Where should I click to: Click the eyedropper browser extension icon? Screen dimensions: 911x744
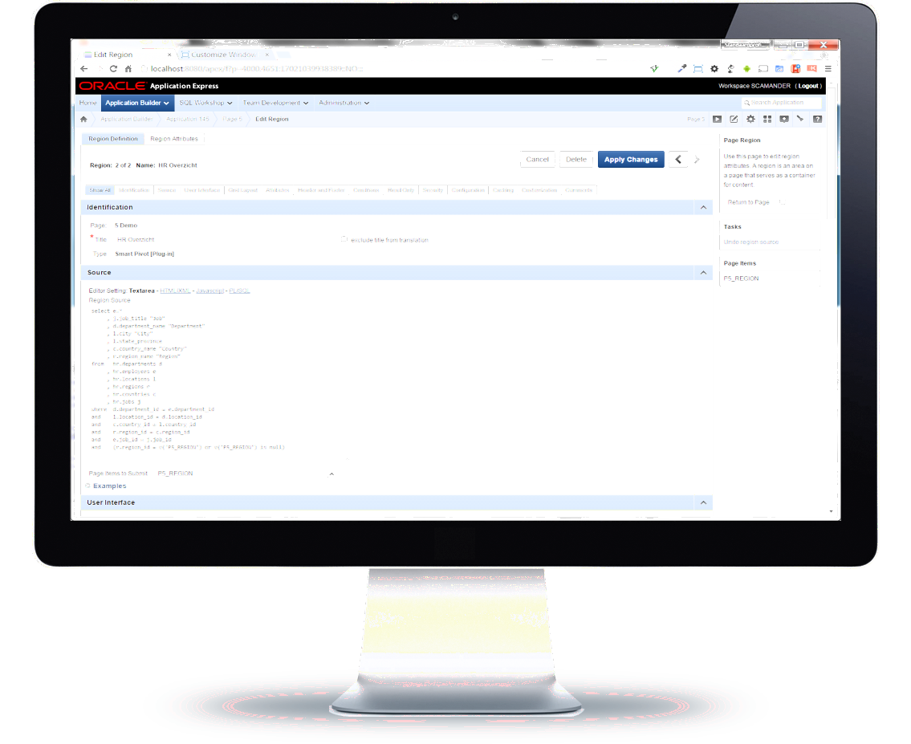click(681, 70)
